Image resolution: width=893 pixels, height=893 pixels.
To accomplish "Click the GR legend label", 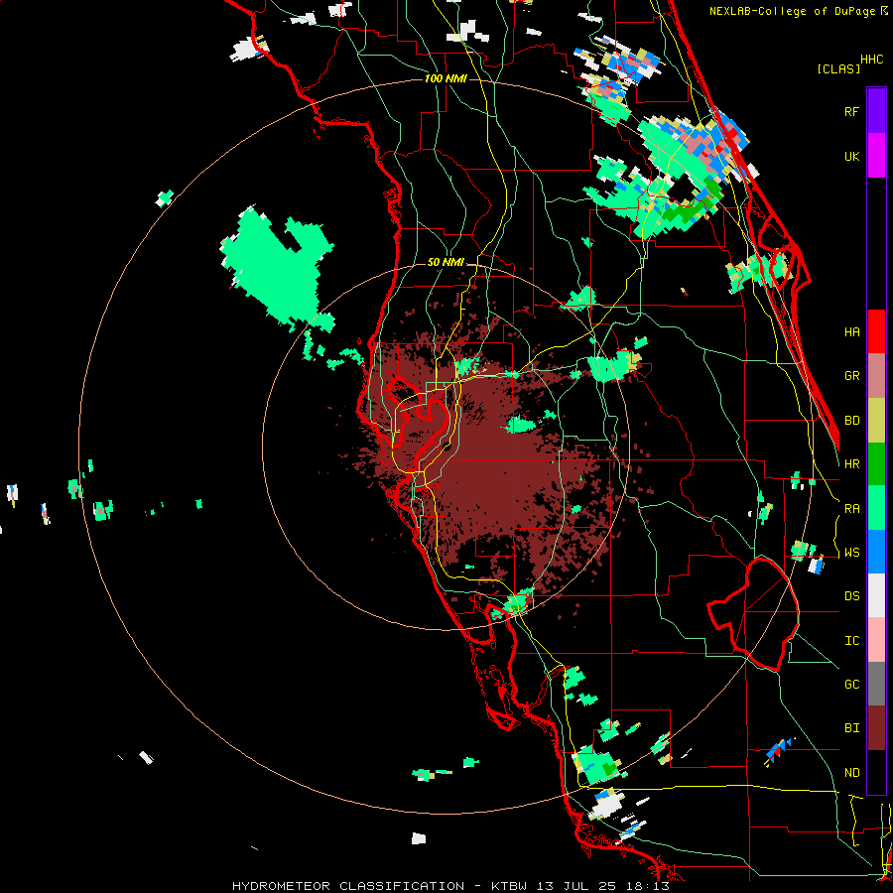I will click(851, 376).
